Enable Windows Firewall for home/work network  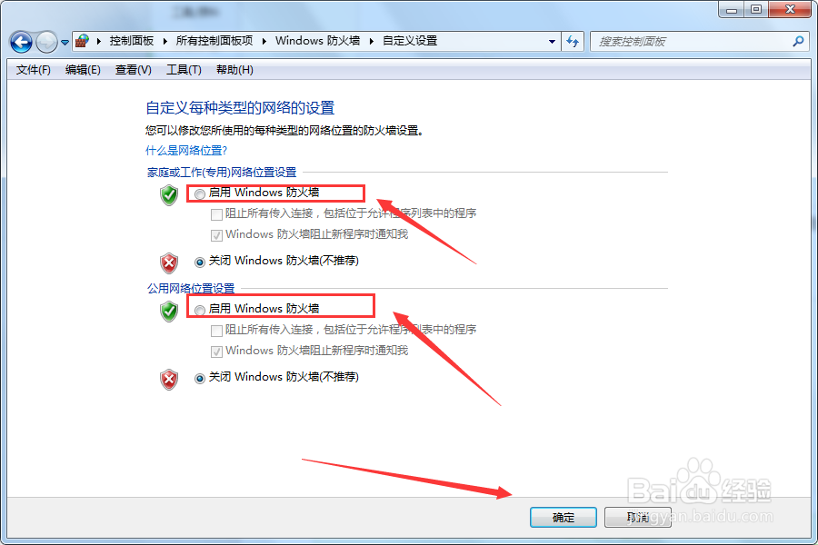tap(200, 194)
